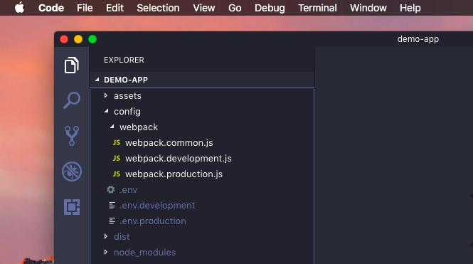Click the gear icon beside .env
473x264 pixels.
tap(111, 189)
